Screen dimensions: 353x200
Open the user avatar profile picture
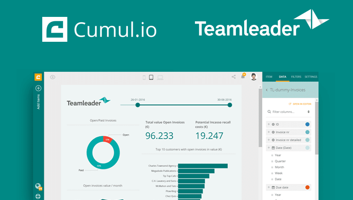click(x=254, y=77)
